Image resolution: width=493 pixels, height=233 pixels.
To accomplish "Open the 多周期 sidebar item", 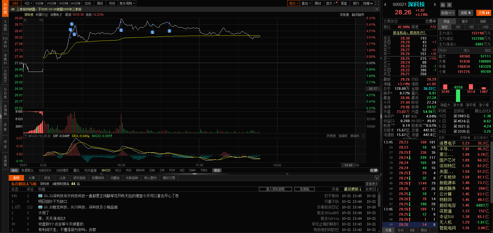I will (x=5, y=110).
